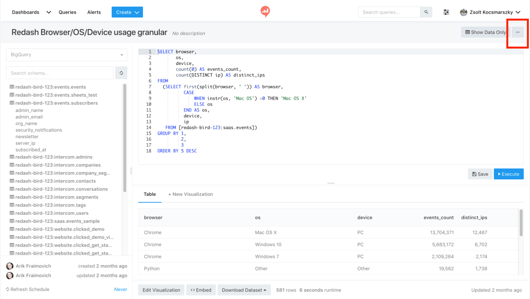
Task: Sort by the browser column header
Action: tap(153, 217)
